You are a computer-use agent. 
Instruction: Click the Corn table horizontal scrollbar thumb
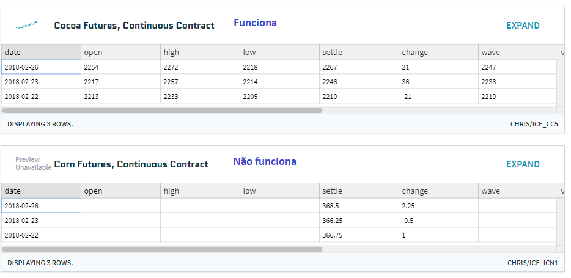click(162, 249)
